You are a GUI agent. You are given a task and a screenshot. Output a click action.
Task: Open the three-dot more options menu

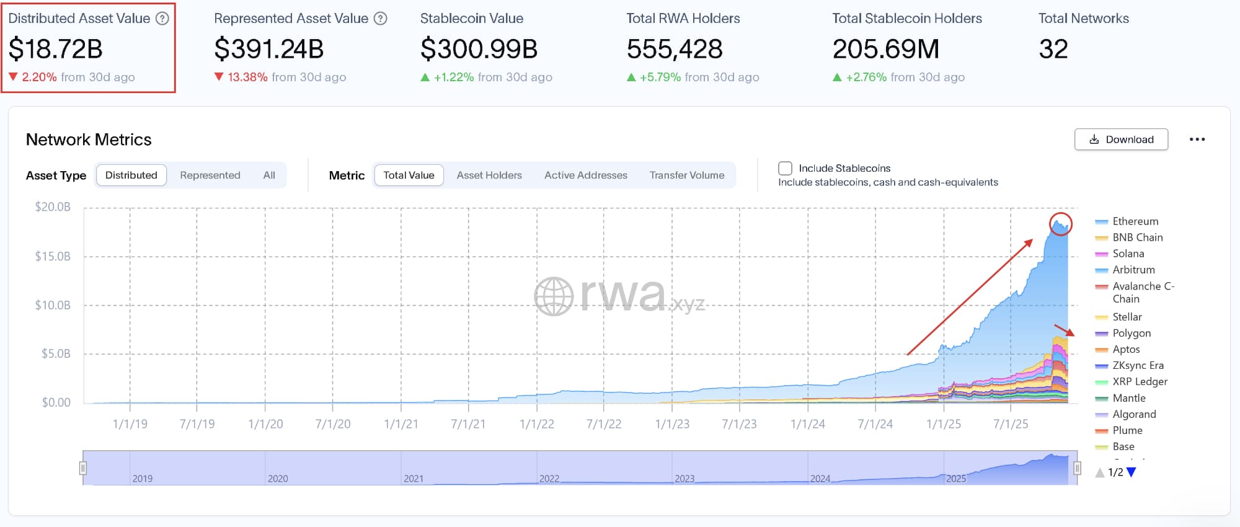[1197, 139]
